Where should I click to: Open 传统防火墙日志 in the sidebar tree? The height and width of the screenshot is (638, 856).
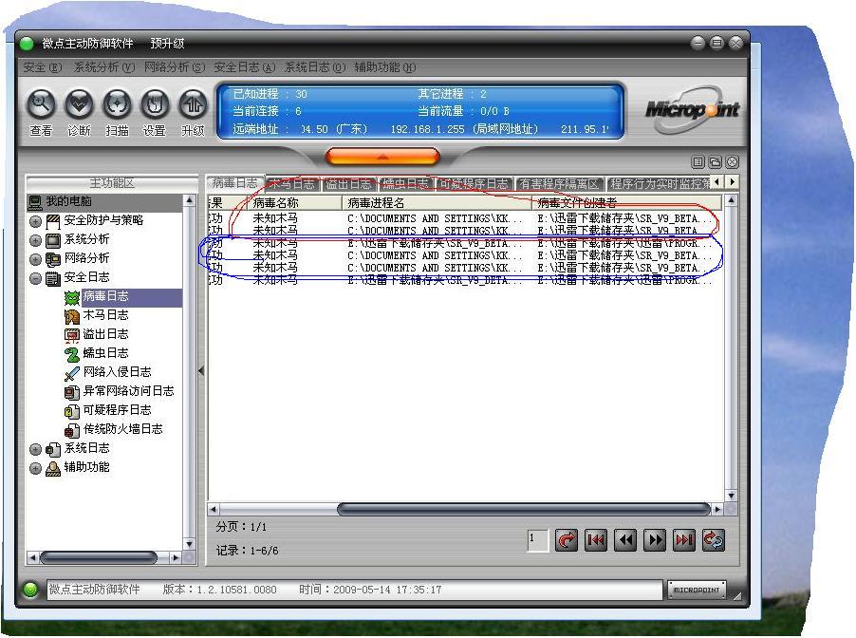point(122,429)
